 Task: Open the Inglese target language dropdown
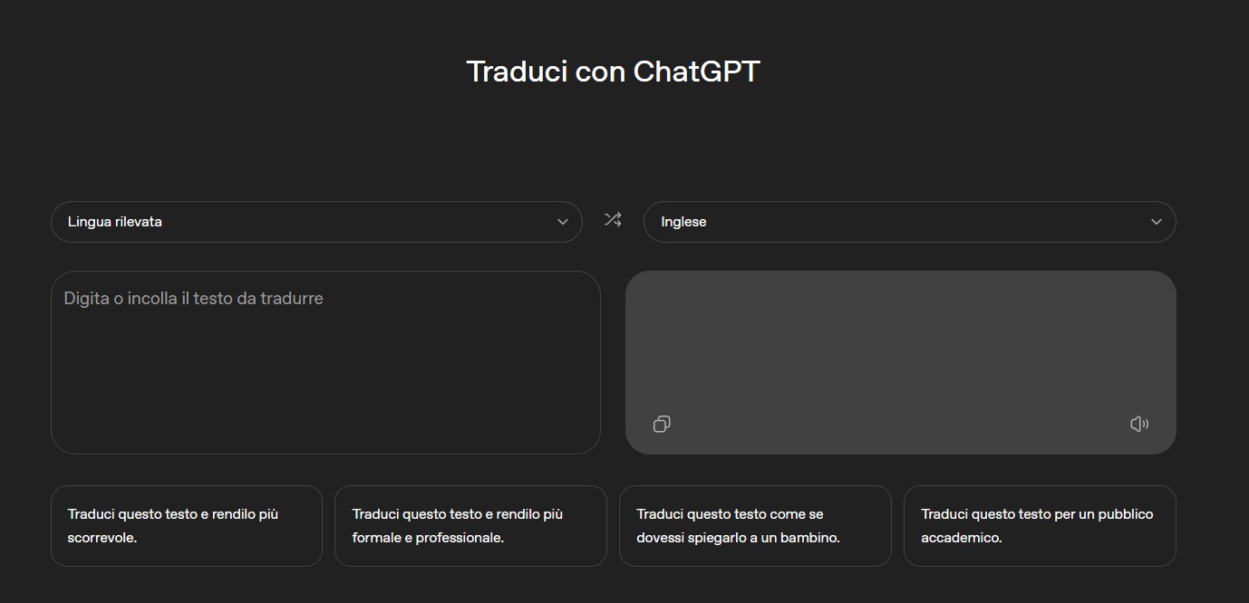point(908,222)
